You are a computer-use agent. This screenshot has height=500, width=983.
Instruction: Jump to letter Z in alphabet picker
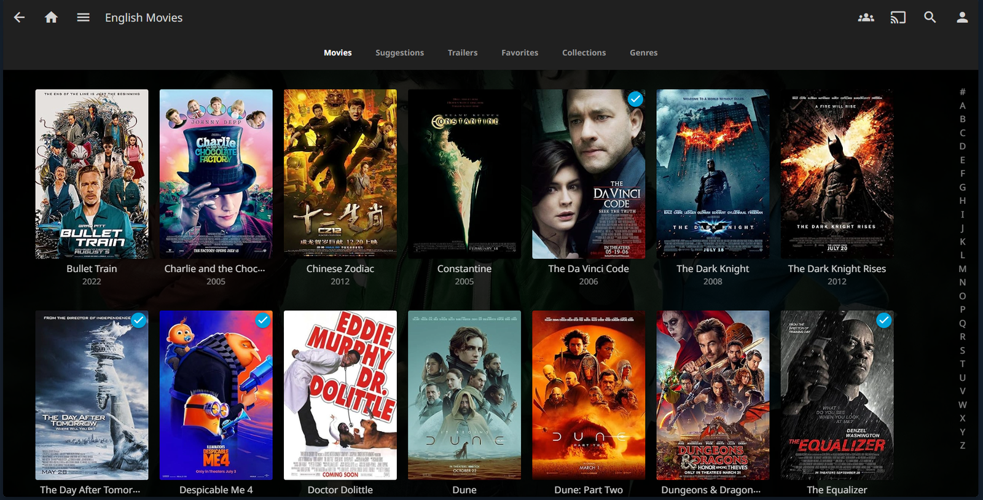963,445
